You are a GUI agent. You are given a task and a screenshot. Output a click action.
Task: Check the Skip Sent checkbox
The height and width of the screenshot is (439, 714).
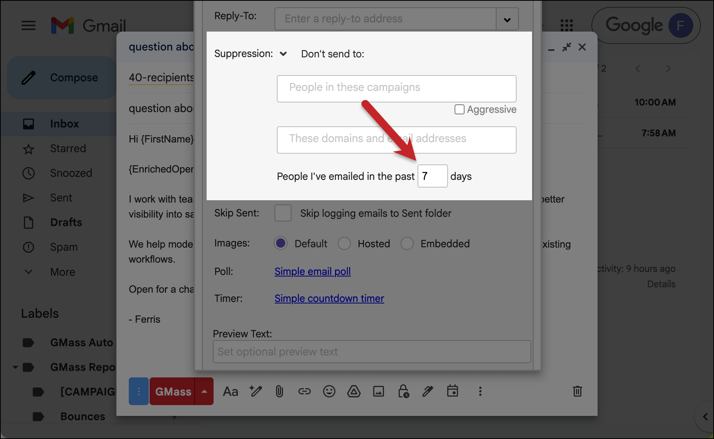(283, 213)
